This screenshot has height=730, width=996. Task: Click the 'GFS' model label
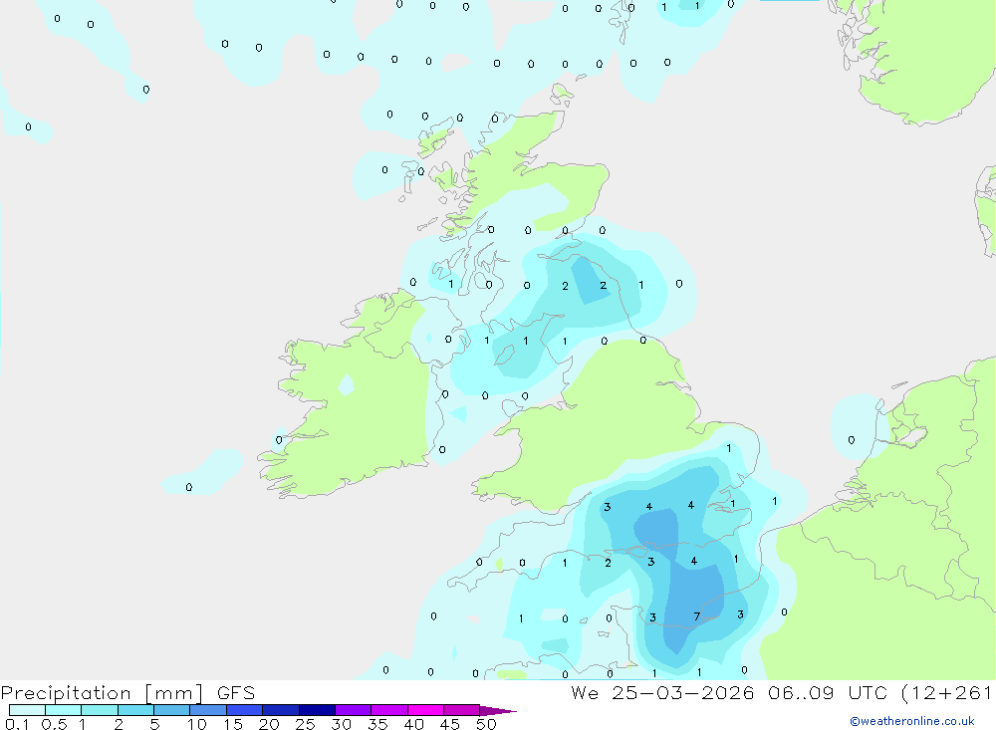click(236, 692)
